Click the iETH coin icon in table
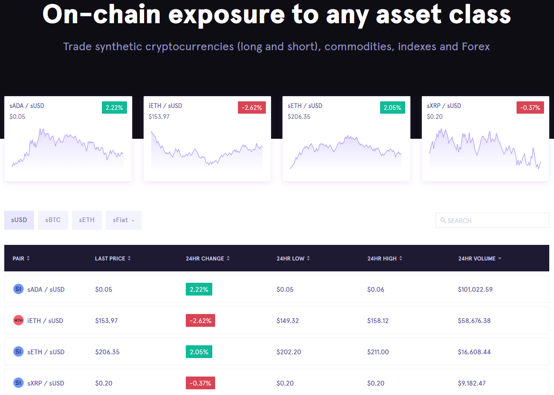Screen dimensions: 554x395 [x=18, y=321]
